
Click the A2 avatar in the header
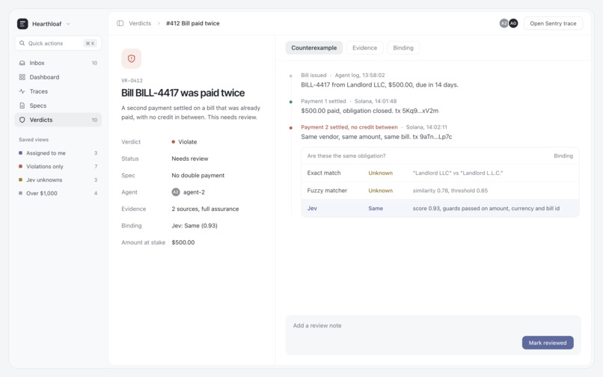click(503, 23)
